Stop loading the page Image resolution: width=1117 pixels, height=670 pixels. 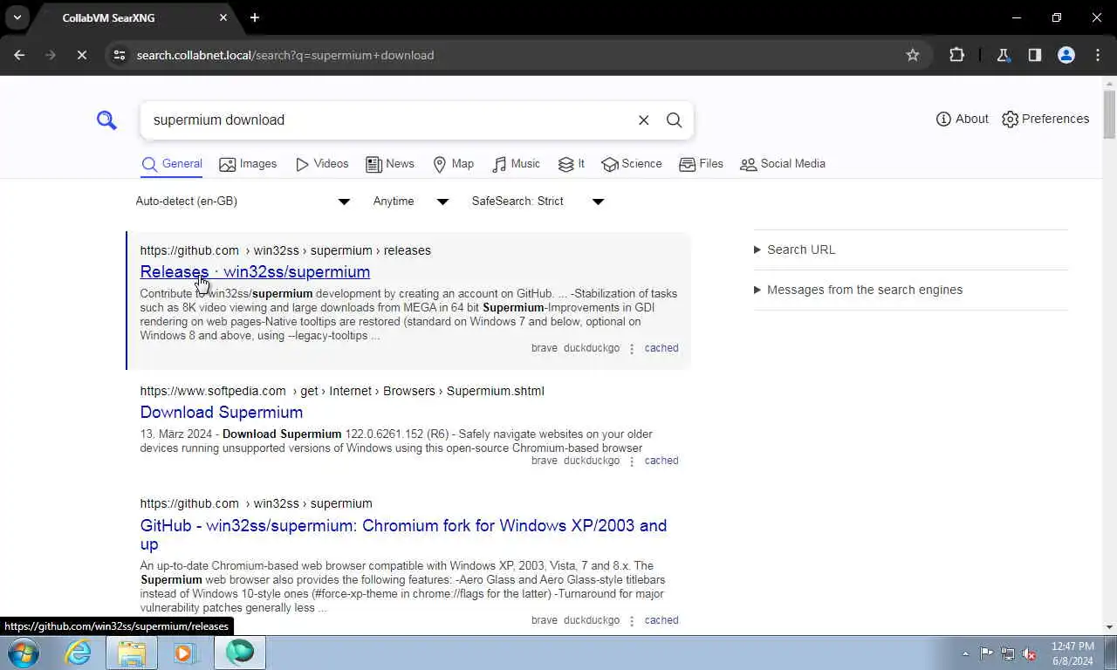click(81, 55)
